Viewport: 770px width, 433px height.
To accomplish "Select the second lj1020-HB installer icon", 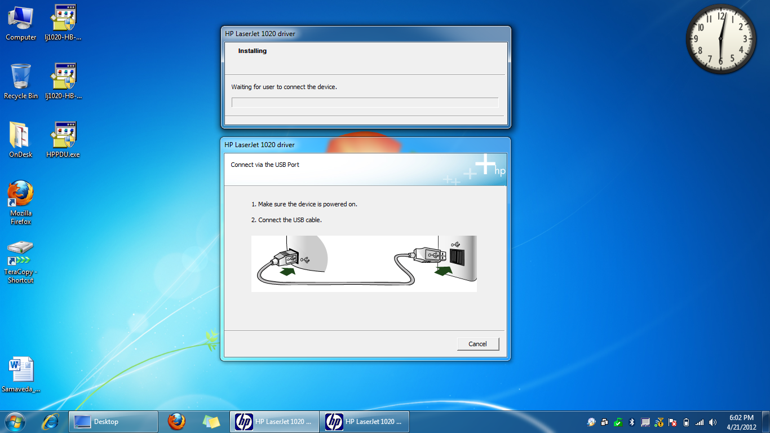I will [63, 82].
